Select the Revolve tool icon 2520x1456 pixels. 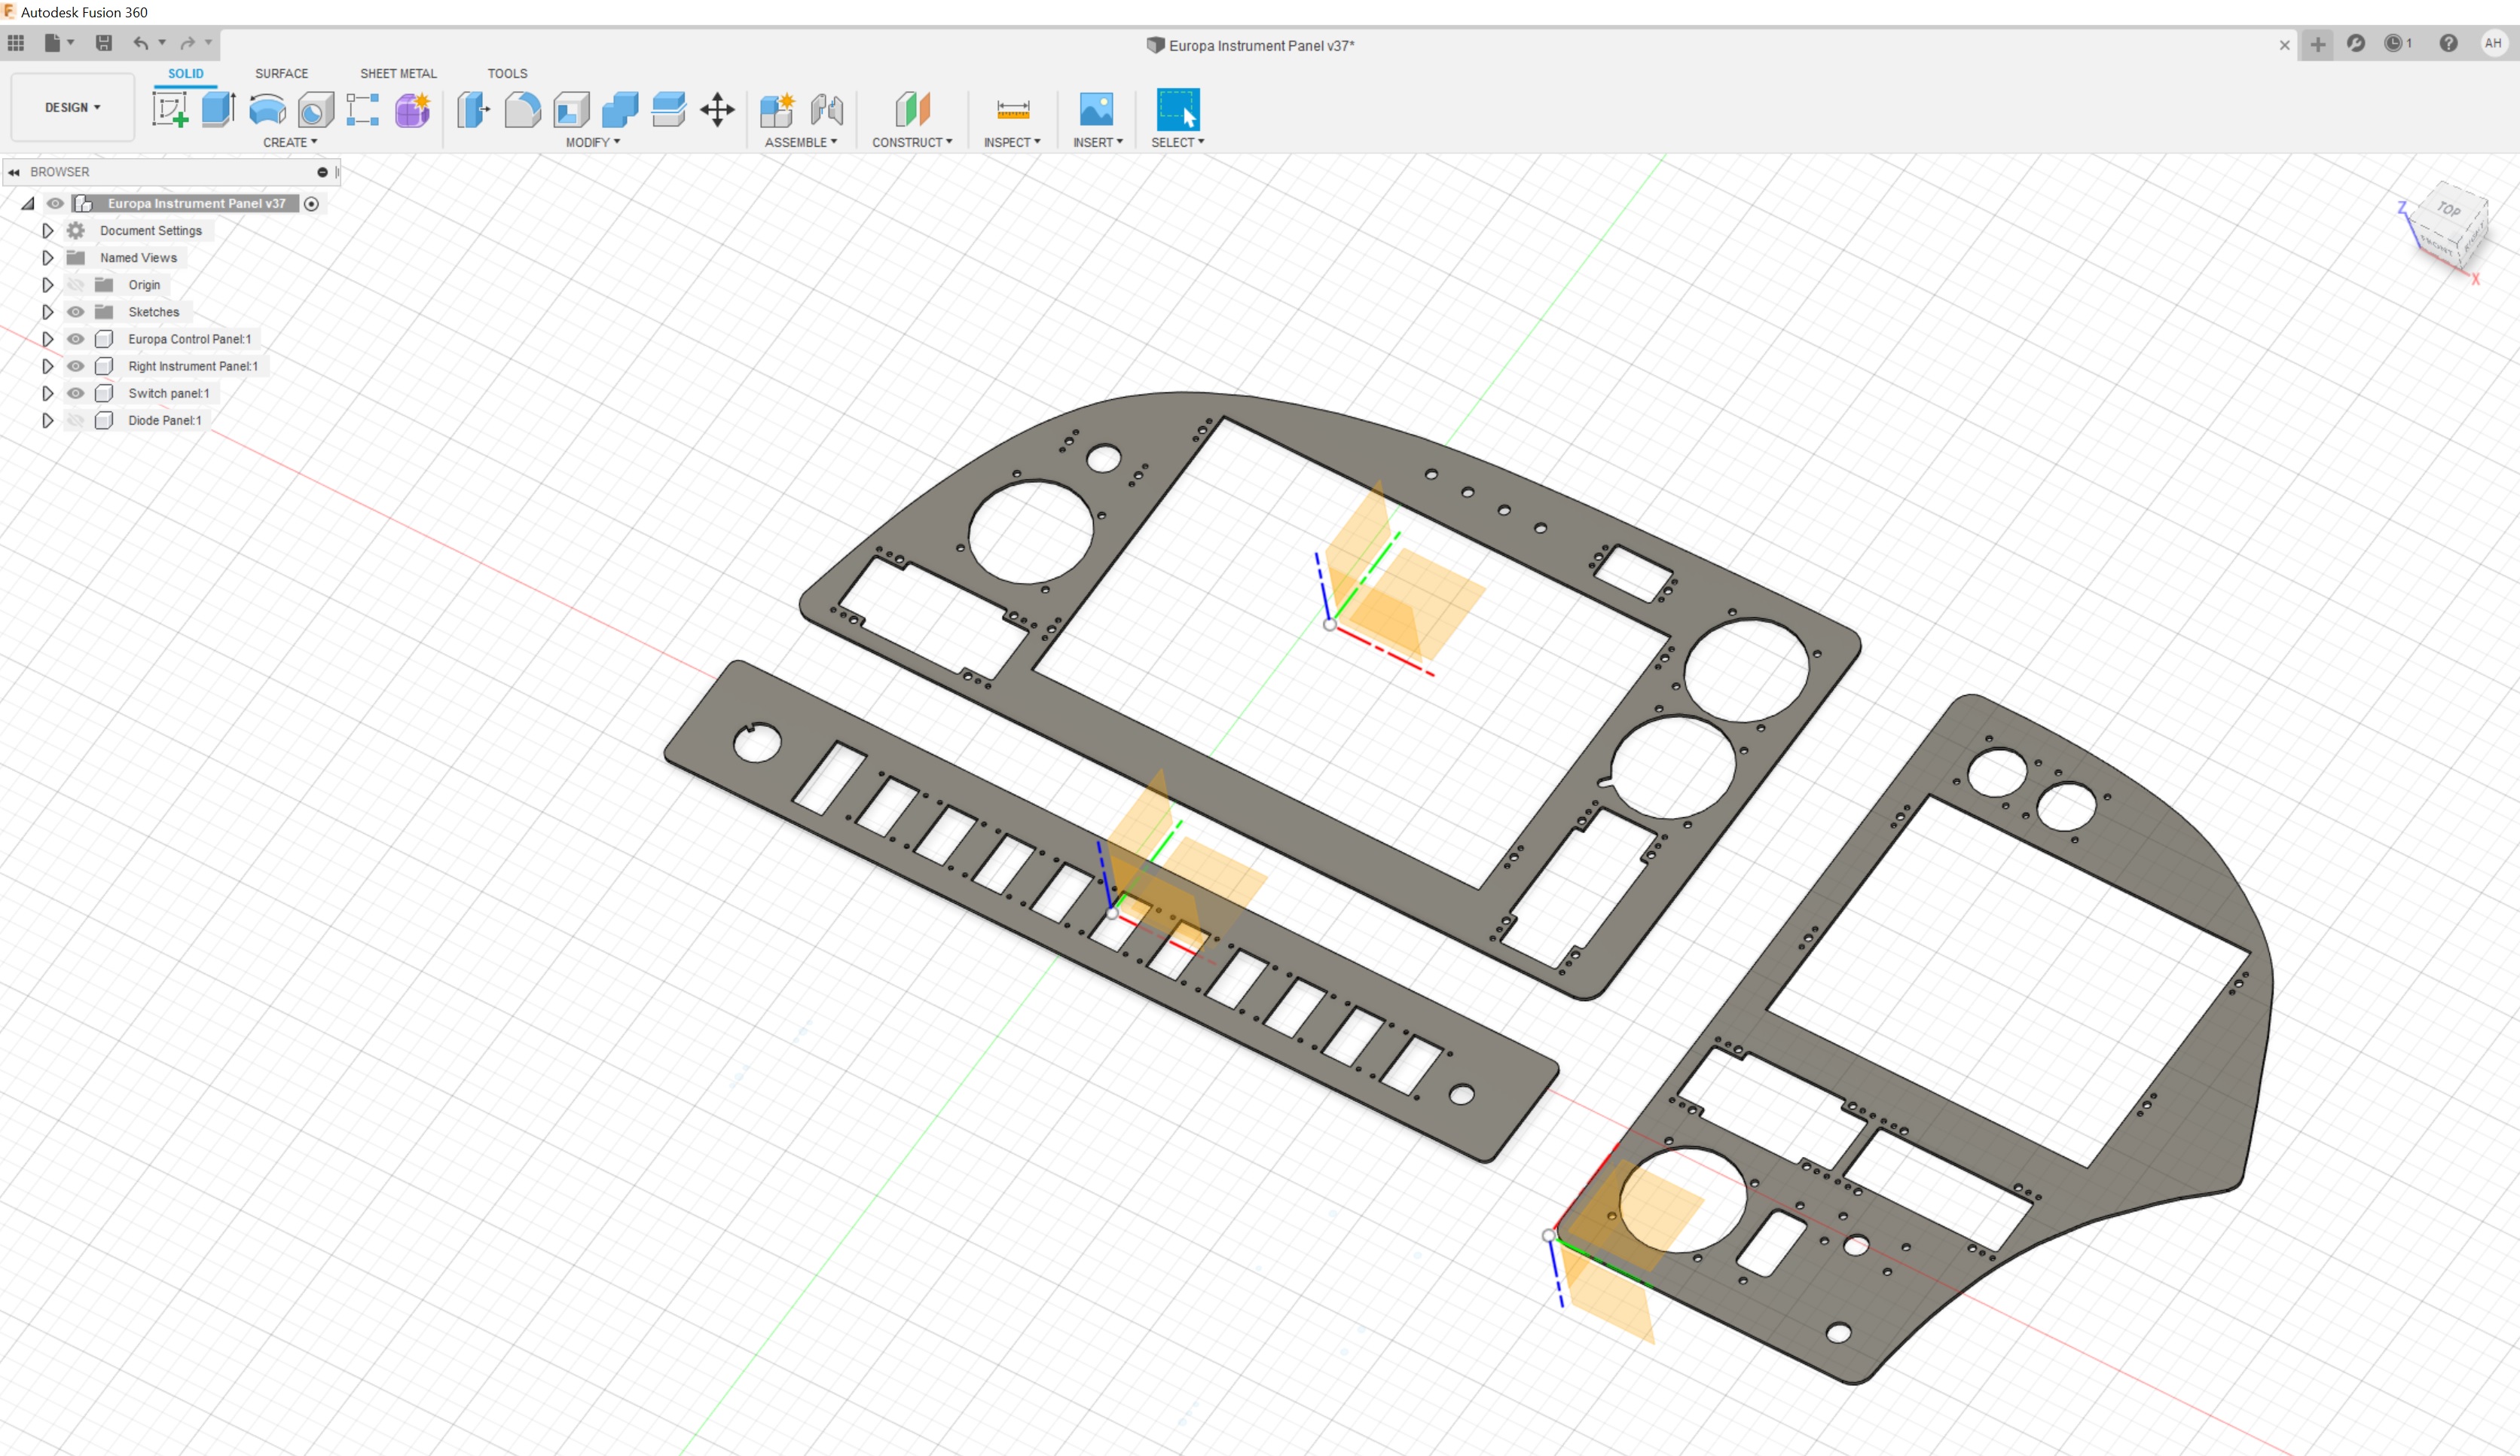pyautogui.click(x=267, y=109)
